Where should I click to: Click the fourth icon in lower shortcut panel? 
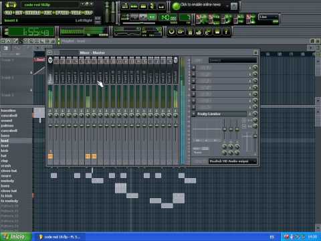click(199, 31)
